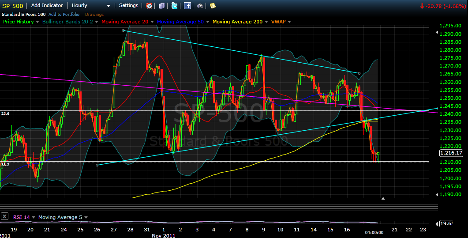Open the Hourly interval dropdown
The height and width of the screenshot is (238, 468).
click(91, 5)
